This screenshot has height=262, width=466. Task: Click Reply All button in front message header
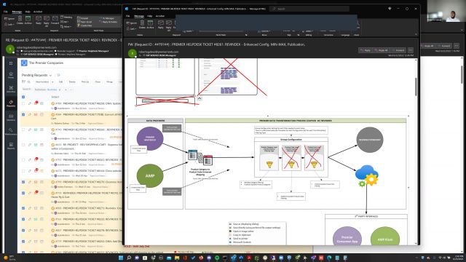tap(382, 50)
